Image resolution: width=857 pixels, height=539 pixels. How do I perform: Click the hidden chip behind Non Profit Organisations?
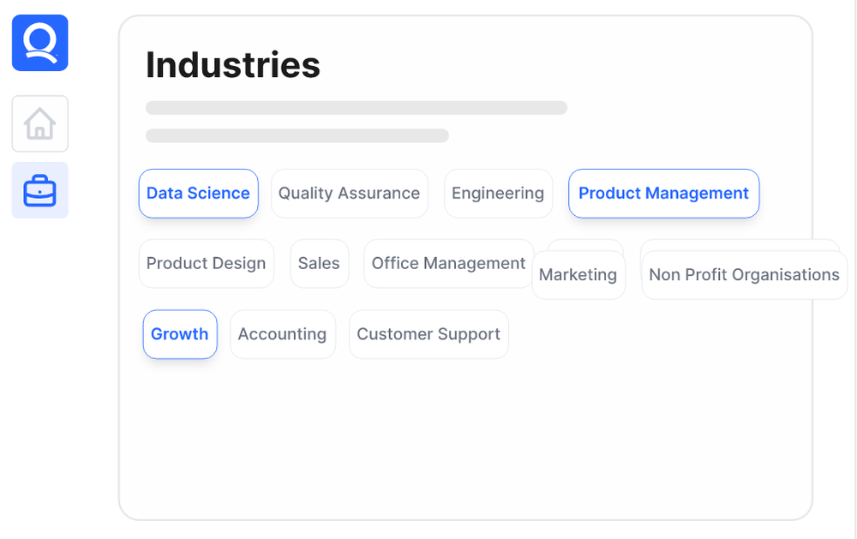739,244
